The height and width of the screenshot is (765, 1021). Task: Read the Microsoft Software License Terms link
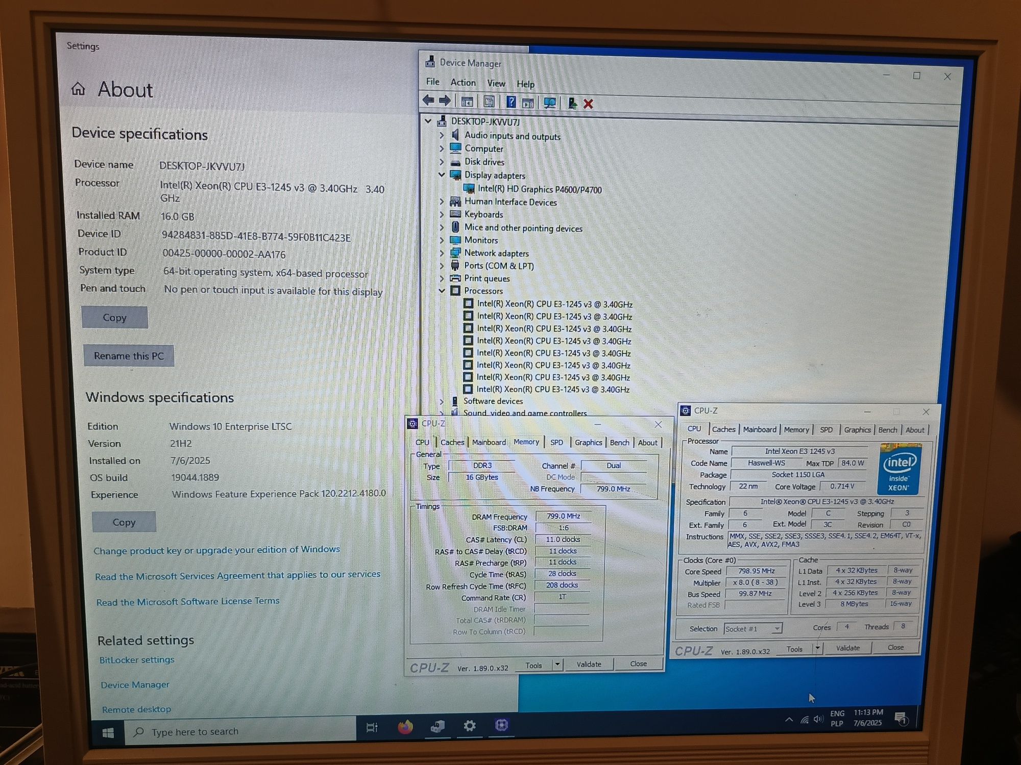pos(188,601)
